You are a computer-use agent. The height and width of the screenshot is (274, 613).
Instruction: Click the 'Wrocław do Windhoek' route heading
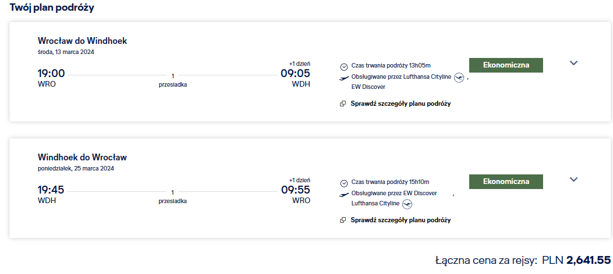coord(82,41)
